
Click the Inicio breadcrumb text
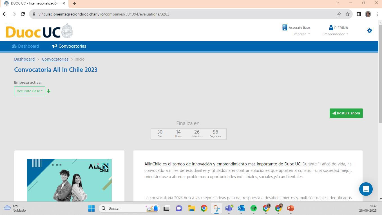click(79, 59)
